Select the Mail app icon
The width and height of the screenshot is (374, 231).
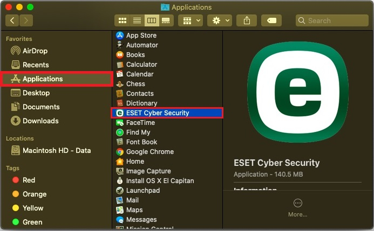(120, 200)
